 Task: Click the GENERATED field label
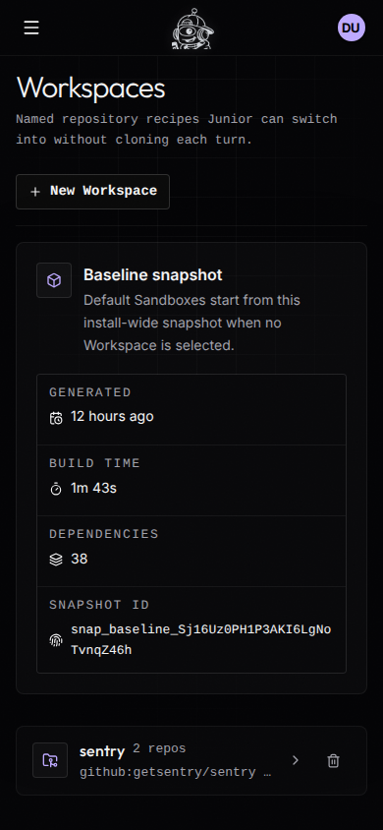click(x=89, y=392)
